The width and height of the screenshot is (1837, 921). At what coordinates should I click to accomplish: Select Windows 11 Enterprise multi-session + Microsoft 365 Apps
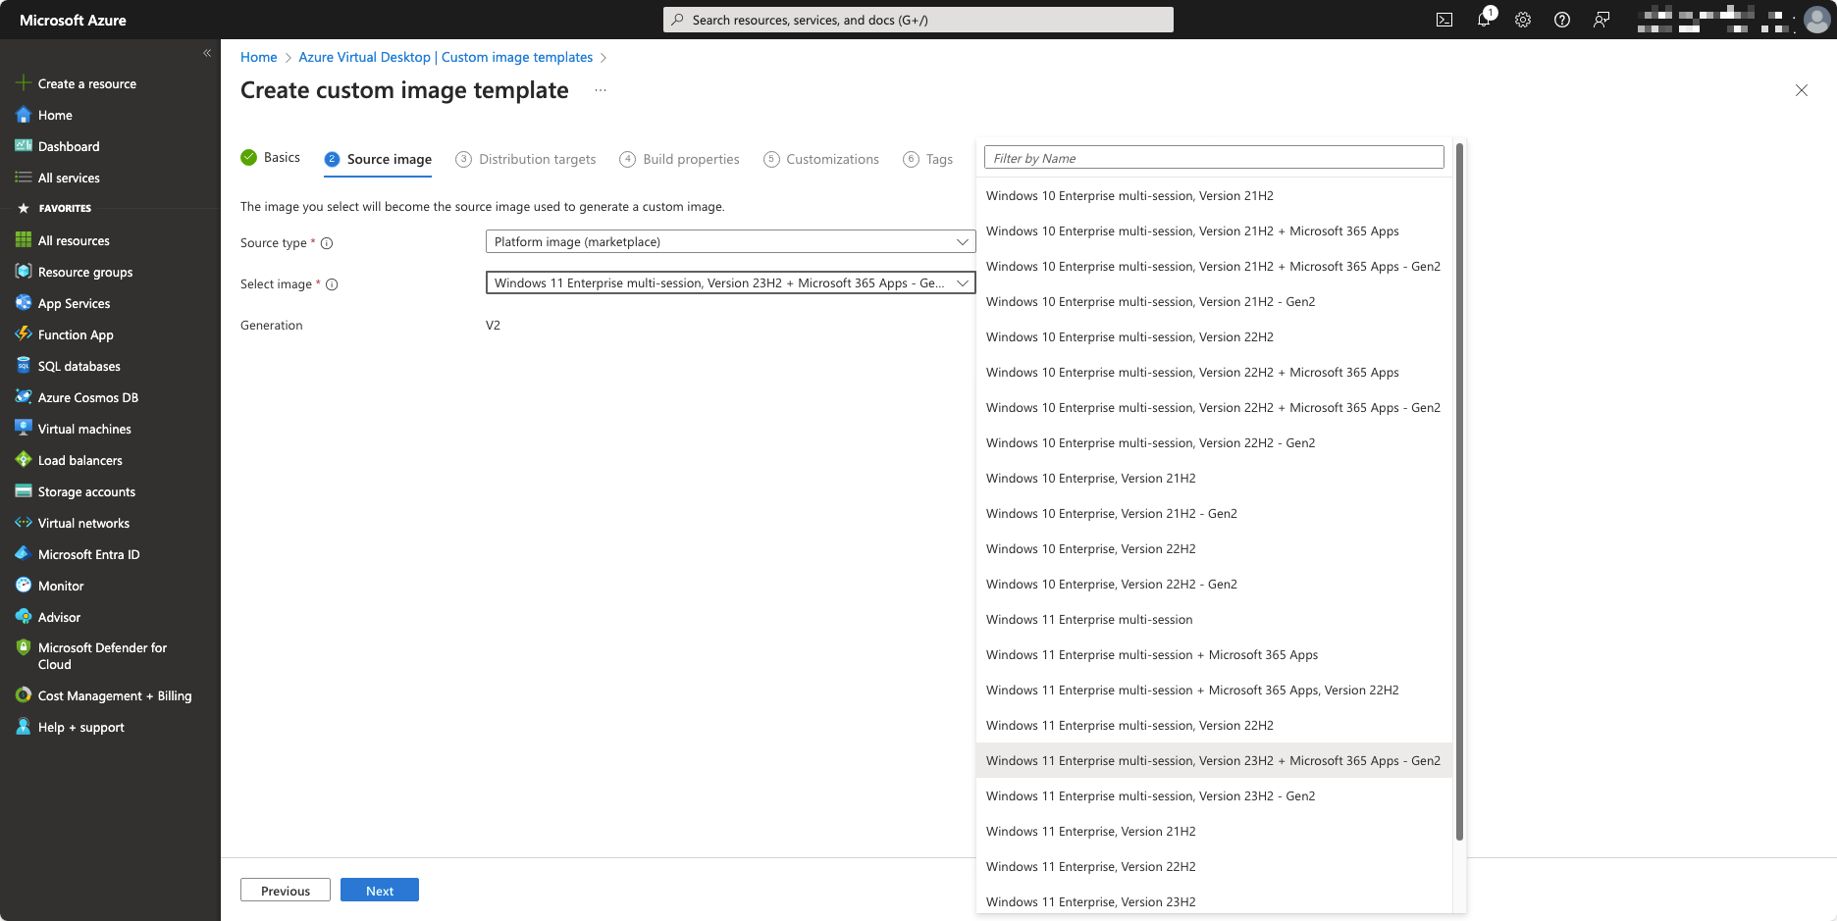pyautogui.click(x=1214, y=655)
